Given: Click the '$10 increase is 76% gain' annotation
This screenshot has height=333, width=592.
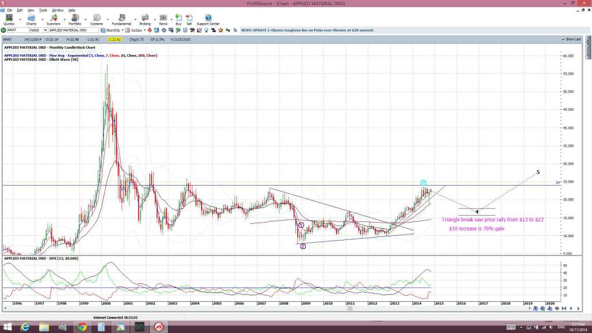Looking at the screenshot, I should pos(476,228).
